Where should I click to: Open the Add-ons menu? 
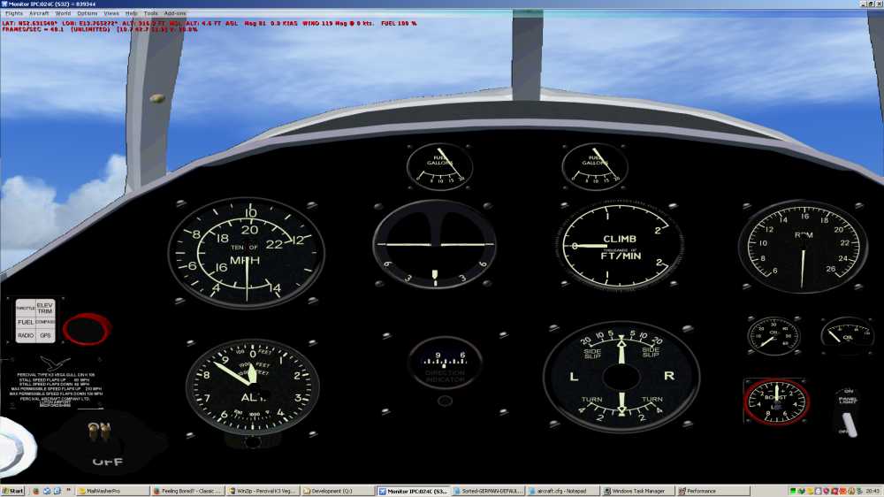(175, 13)
